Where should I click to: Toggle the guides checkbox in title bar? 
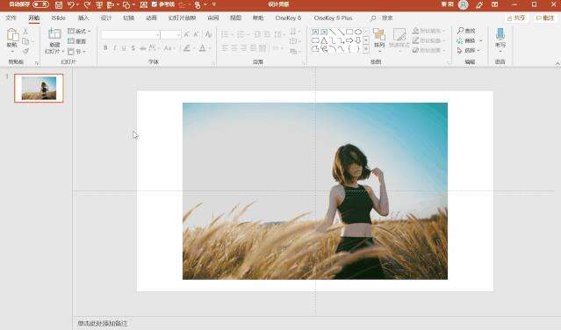[155, 4]
